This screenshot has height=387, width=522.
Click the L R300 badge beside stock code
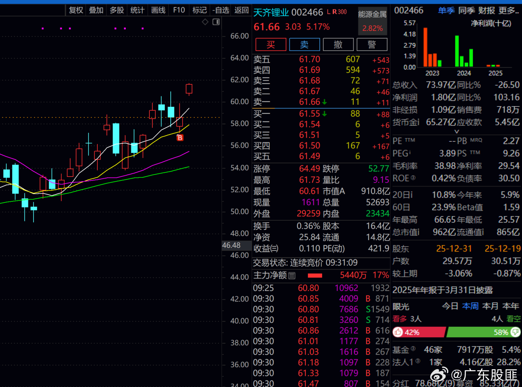click(337, 12)
